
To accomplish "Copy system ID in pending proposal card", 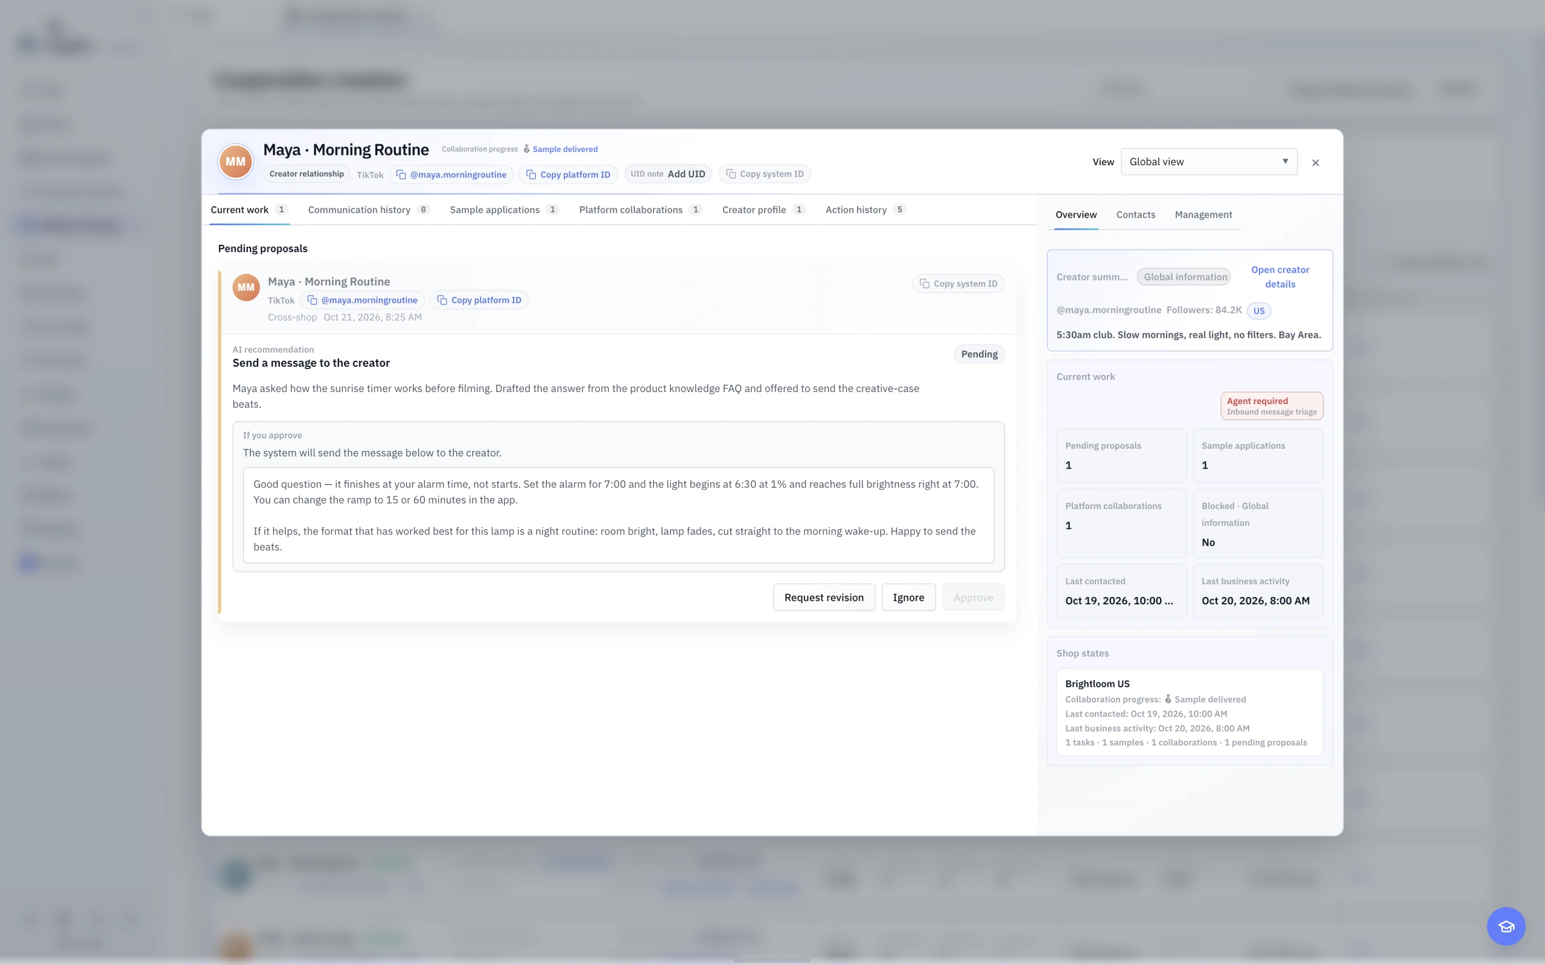I will click(958, 283).
